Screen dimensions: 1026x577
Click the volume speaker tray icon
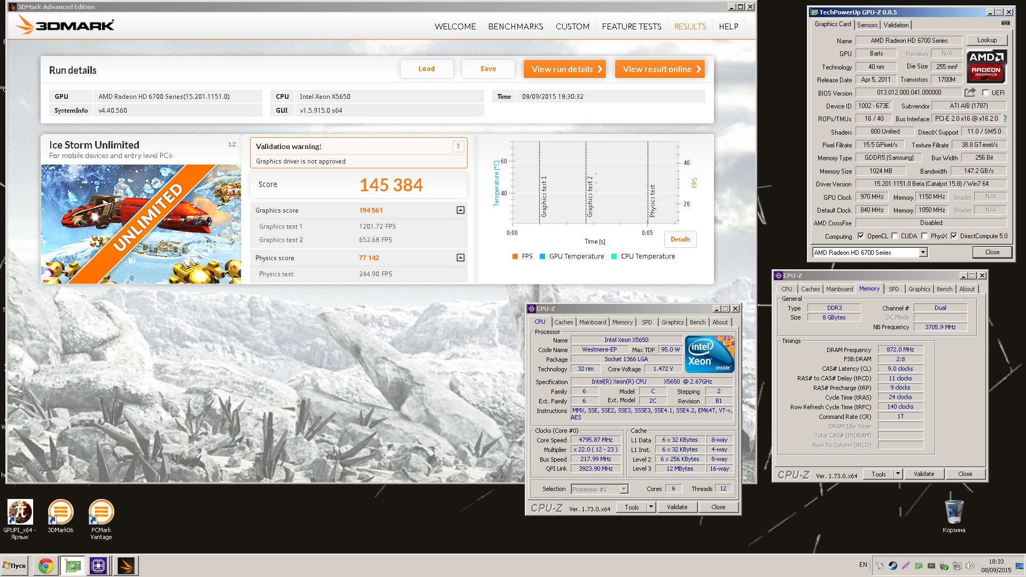click(x=970, y=565)
